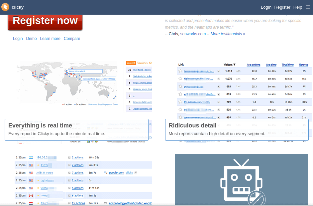Click the arrow icon after the clicky link
The width and height of the screenshot is (313, 206).
pos(136,173)
